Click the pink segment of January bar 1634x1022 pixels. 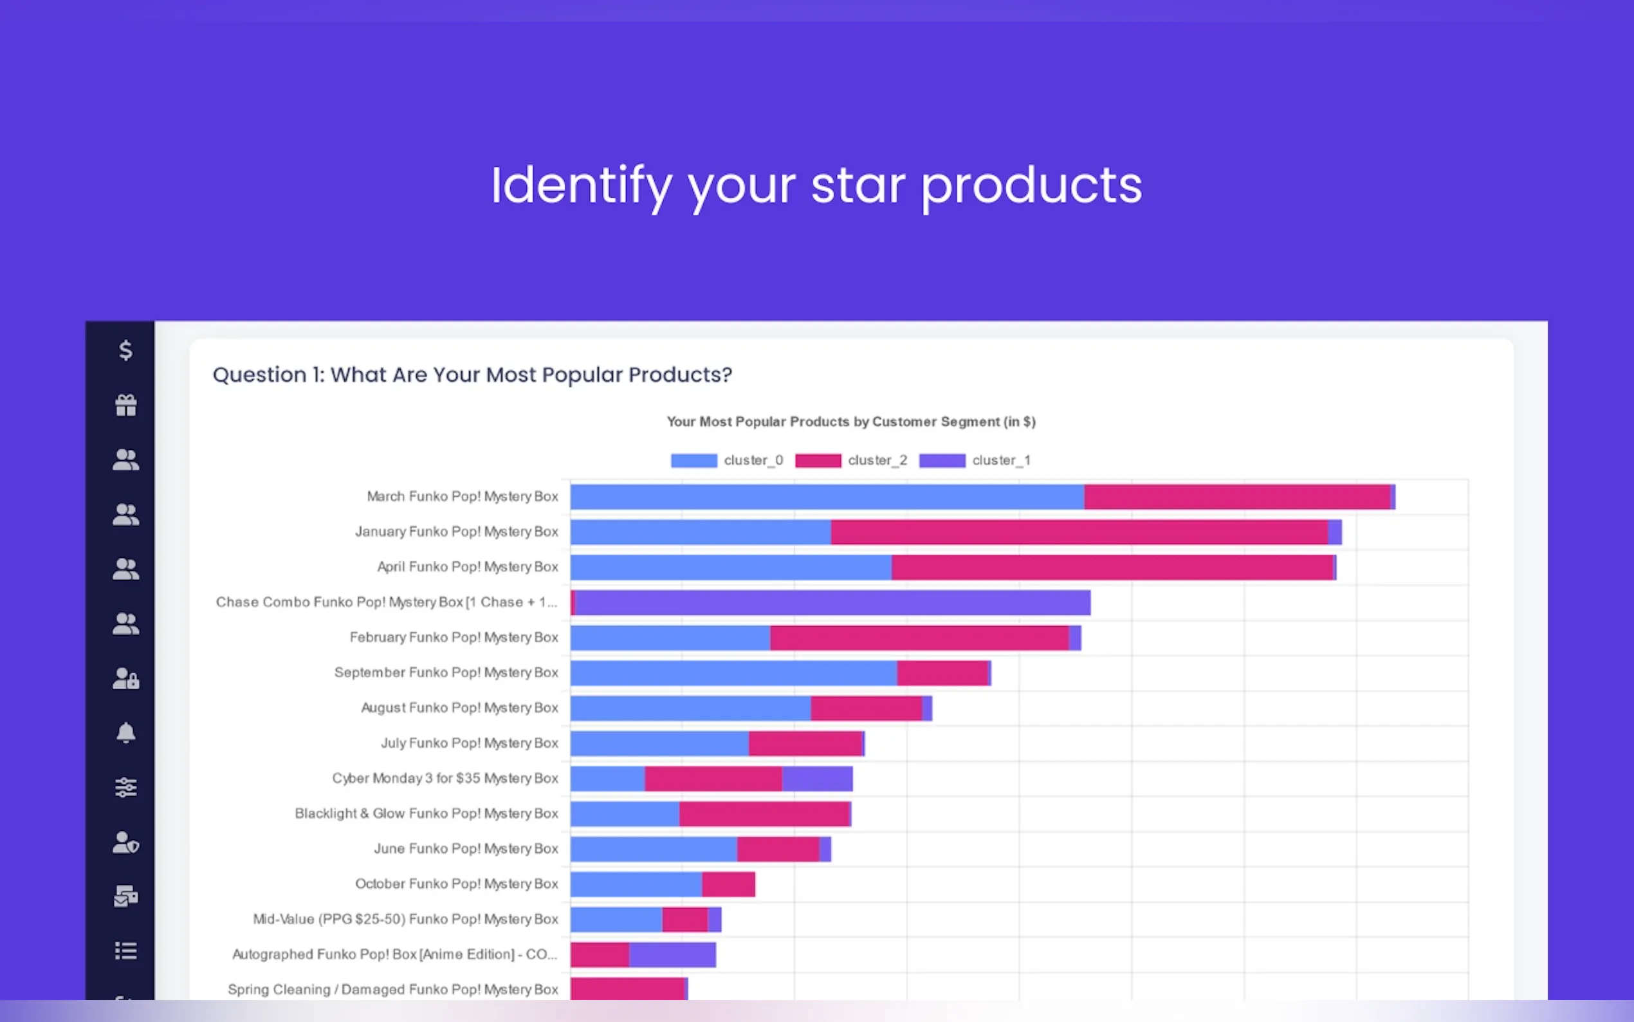tap(1079, 533)
